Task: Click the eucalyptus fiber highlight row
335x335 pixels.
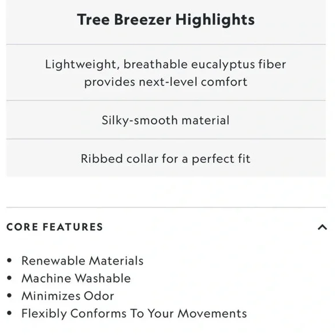Action: pyautogui.click(x=166, y=73)
